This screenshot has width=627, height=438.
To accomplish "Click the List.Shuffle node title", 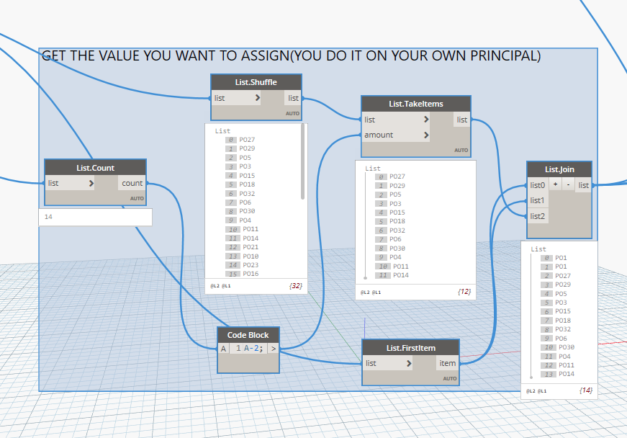I will pos(256,82).
